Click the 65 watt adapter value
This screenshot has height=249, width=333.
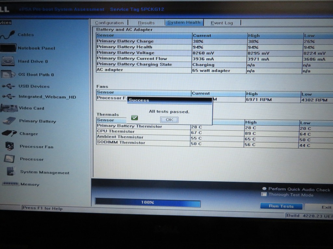pos(211,70)
